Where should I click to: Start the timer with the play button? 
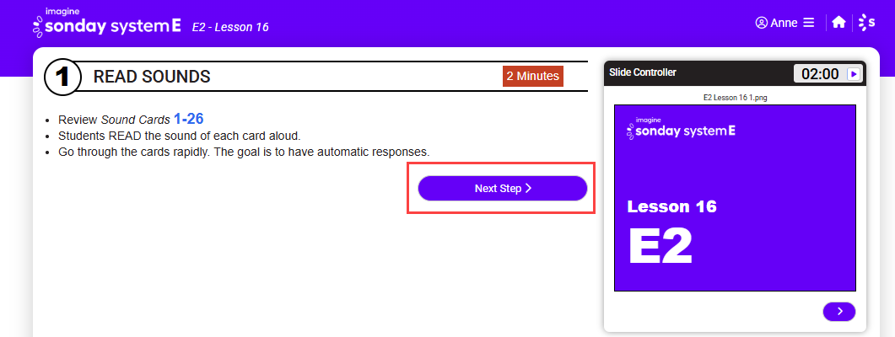[x=854, y=73]
